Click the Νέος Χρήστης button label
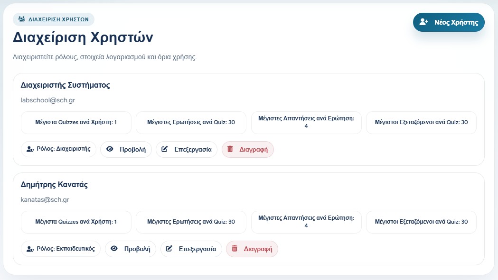498x280 pixels. coord(456,22)
